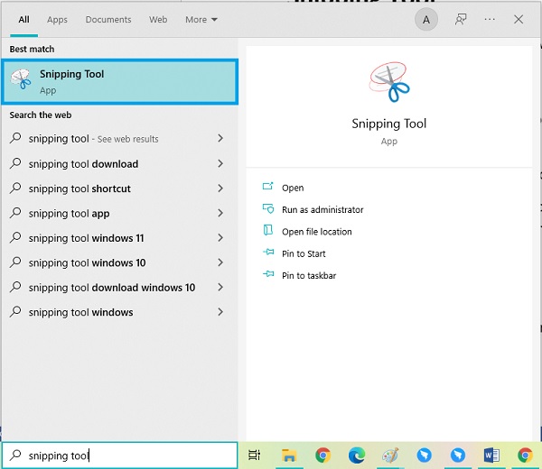Open Chrome icon right of Word
Viewport: 542px width, 469px height.
(525, 455)
